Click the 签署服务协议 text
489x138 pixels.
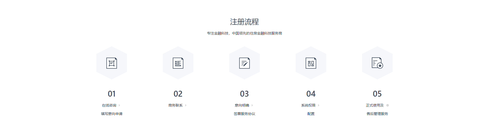(x=244, y=114)
